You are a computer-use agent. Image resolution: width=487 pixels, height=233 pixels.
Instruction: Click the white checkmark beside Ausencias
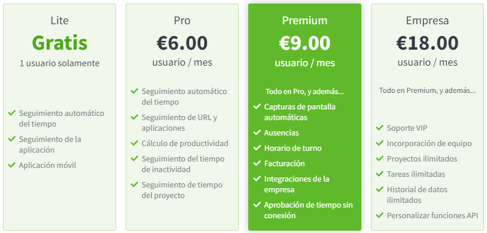tap(257, 132)
